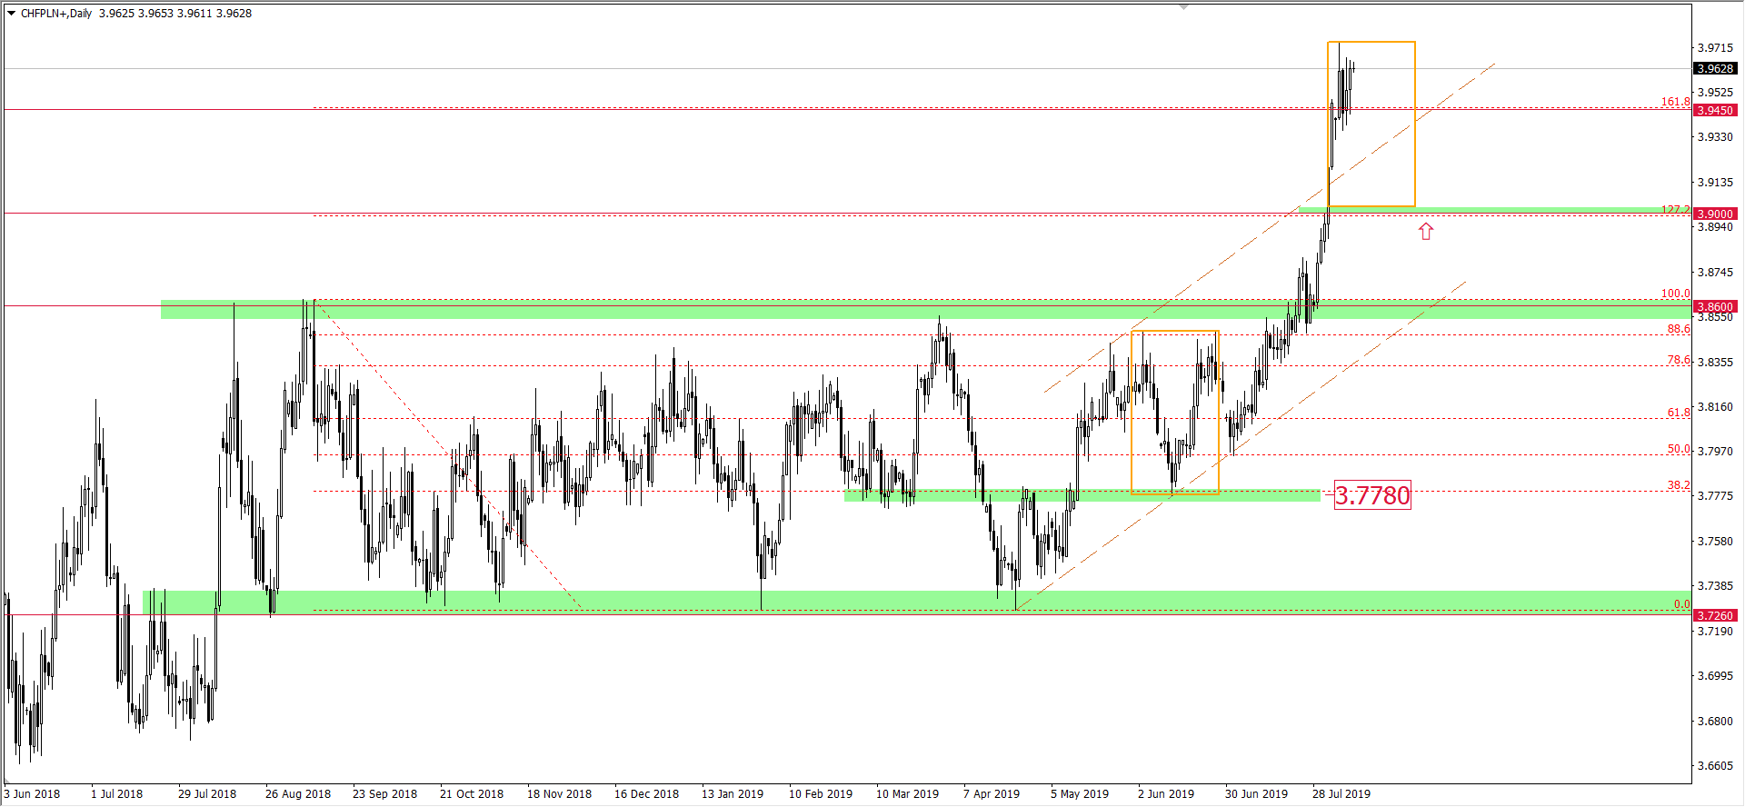This screenshot has width=1745, height=807.
Task: Click the red 3.9450 price level tag
Action: click(x=1715, y=110)
